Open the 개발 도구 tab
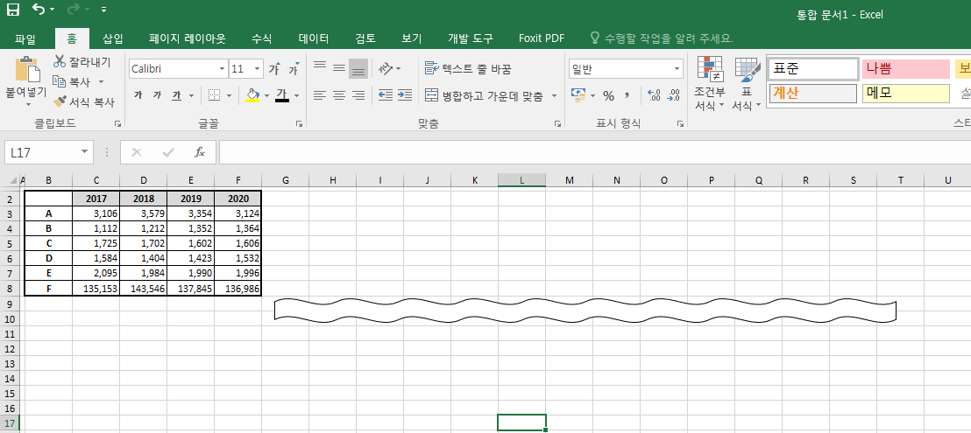 point(471,38)
